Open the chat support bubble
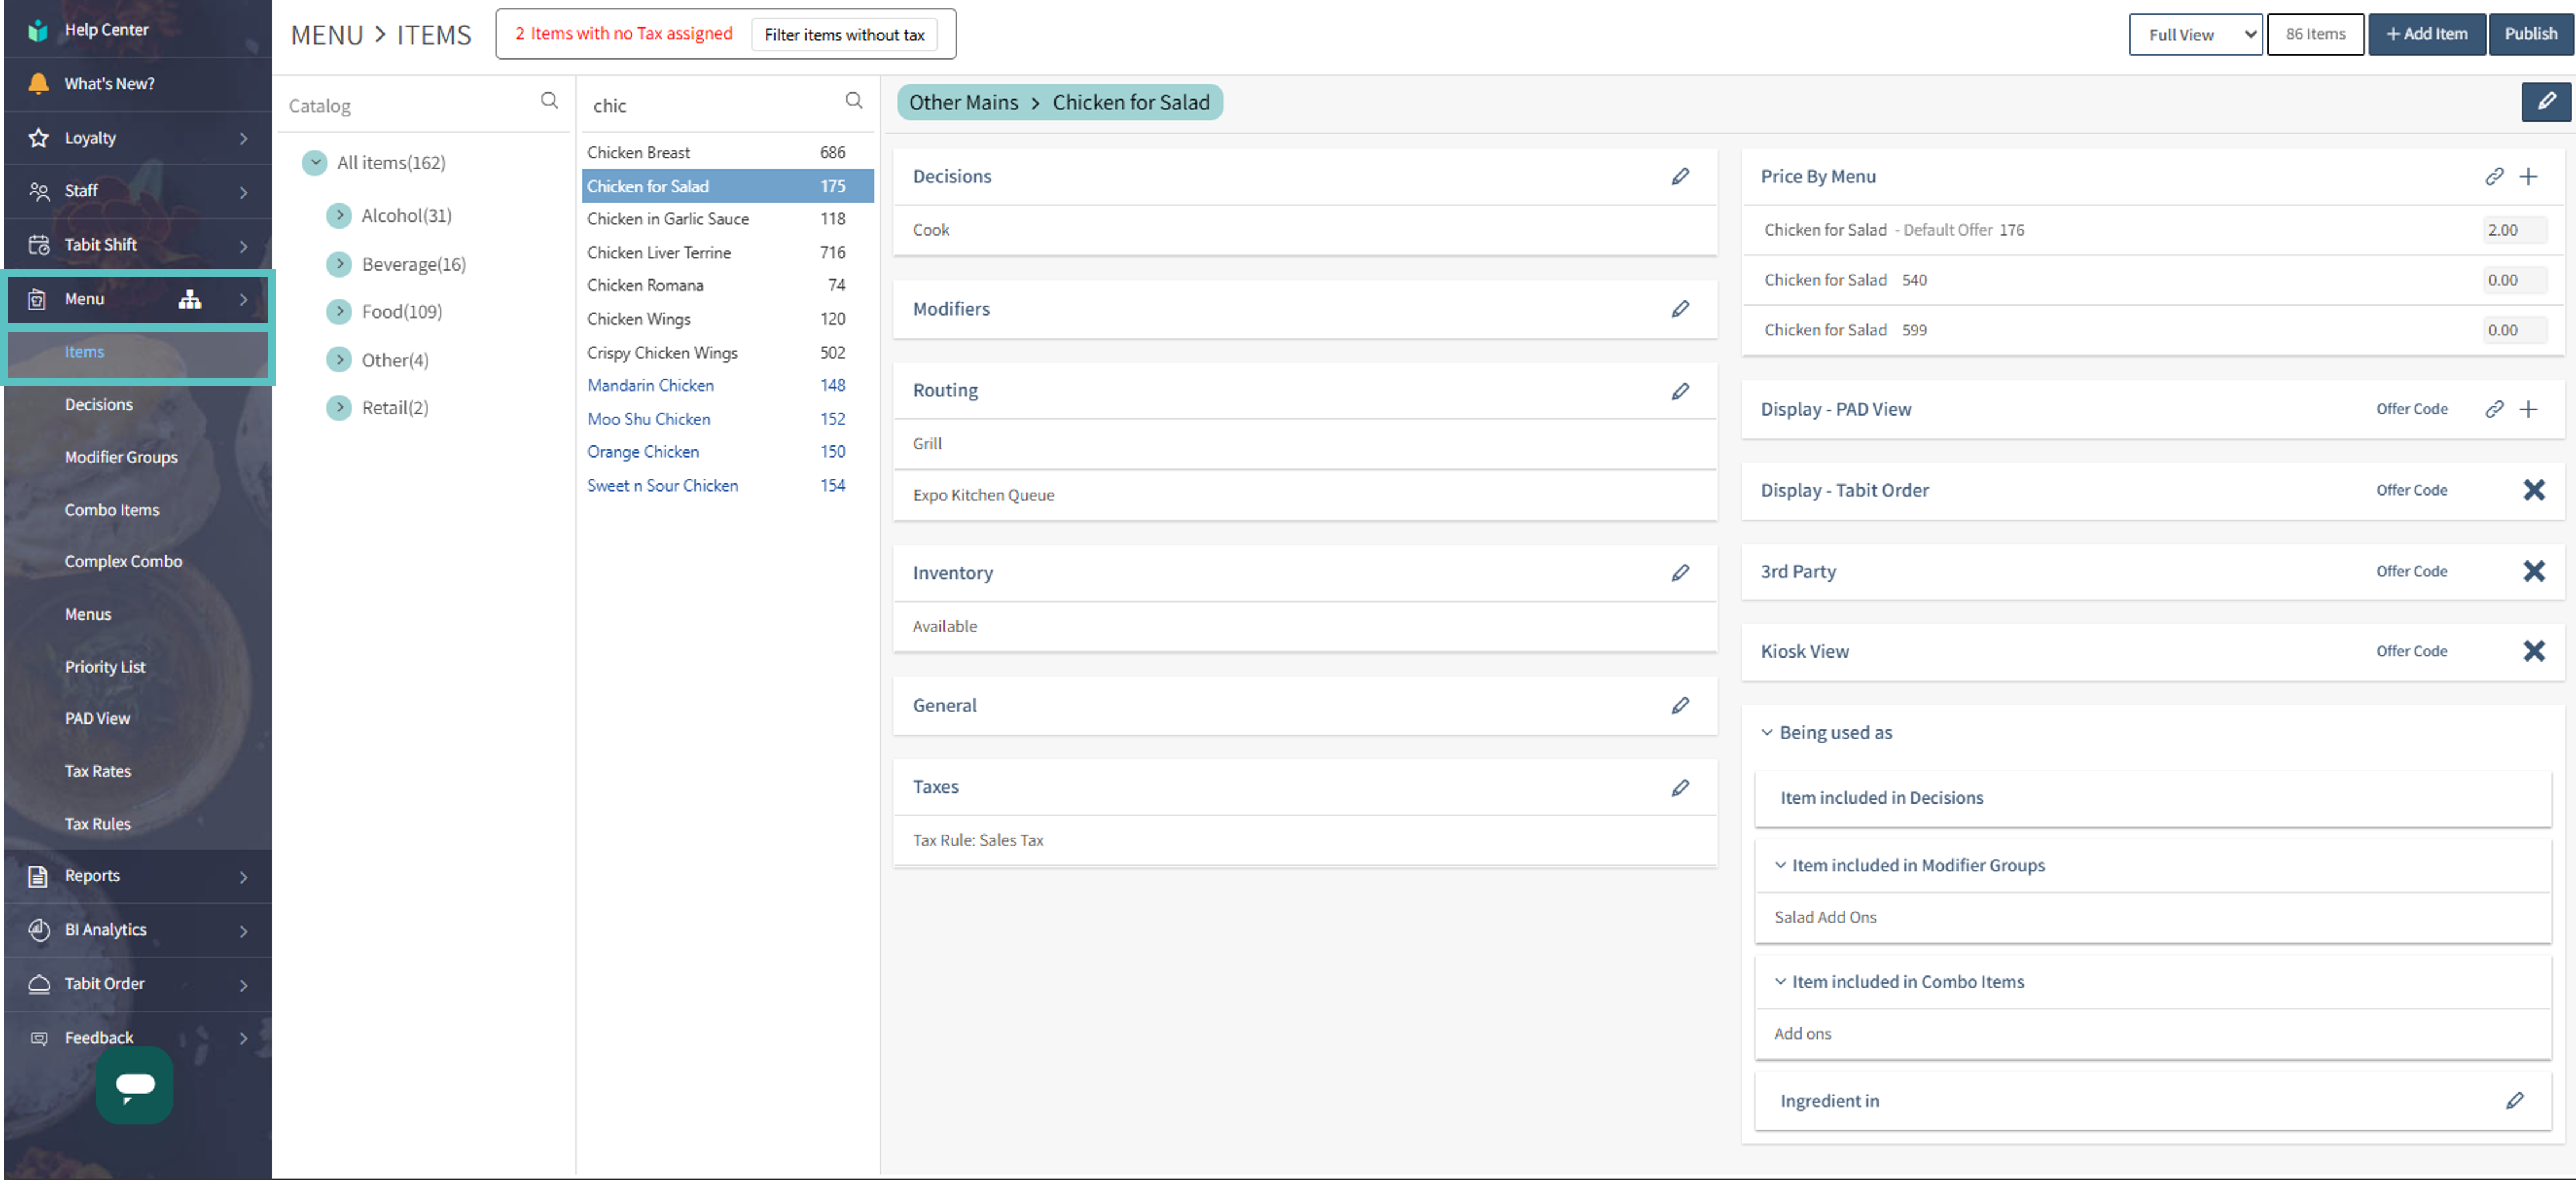This screenshot has height=1180, width=2576. point(134,1084)
